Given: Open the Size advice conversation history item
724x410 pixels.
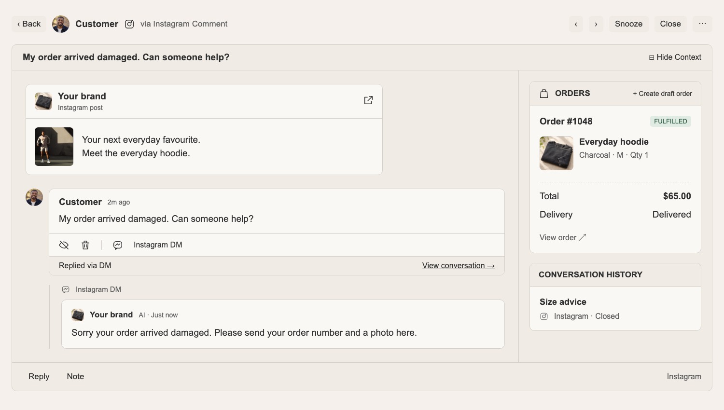Looking at the screenshot, I should (615, 309).
